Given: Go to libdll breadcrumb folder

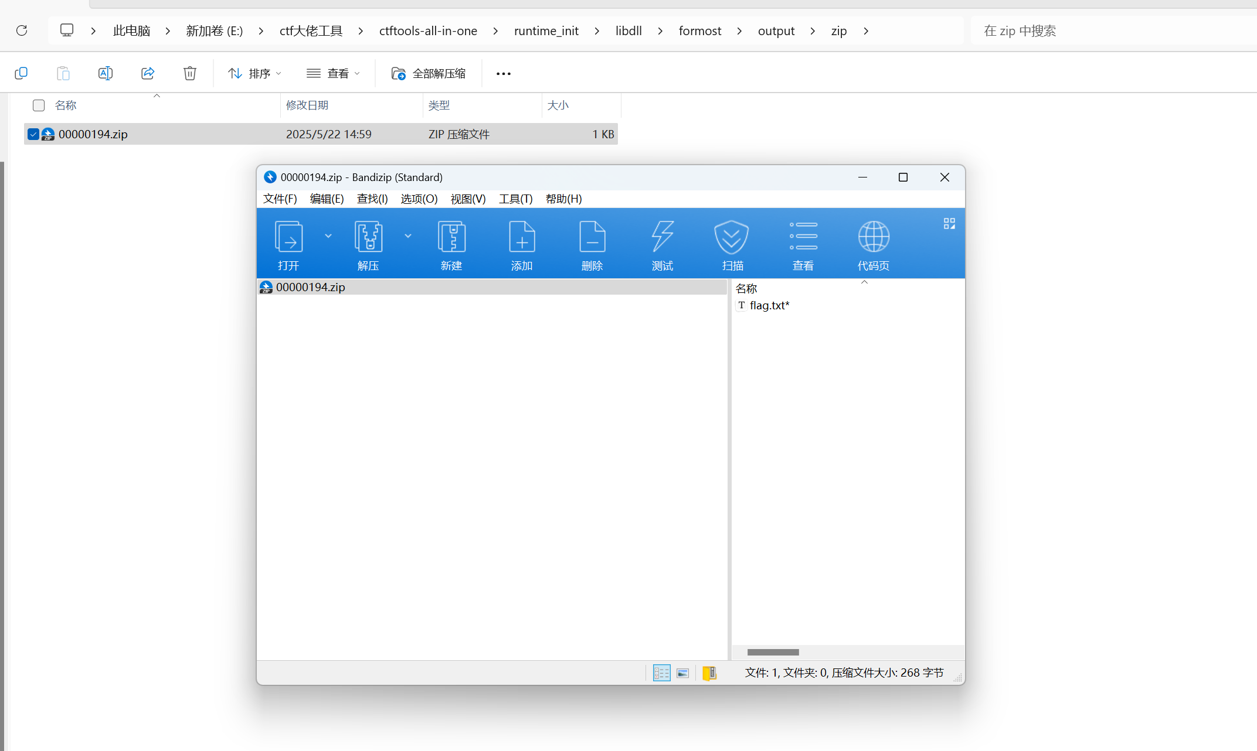Looking at the screenshot, I should coord(628,31).
